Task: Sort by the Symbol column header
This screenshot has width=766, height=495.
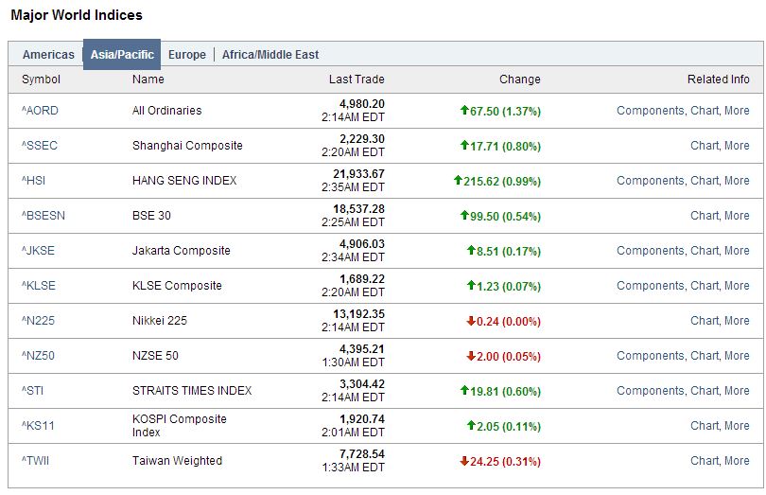Action: [x=41, y=80]
